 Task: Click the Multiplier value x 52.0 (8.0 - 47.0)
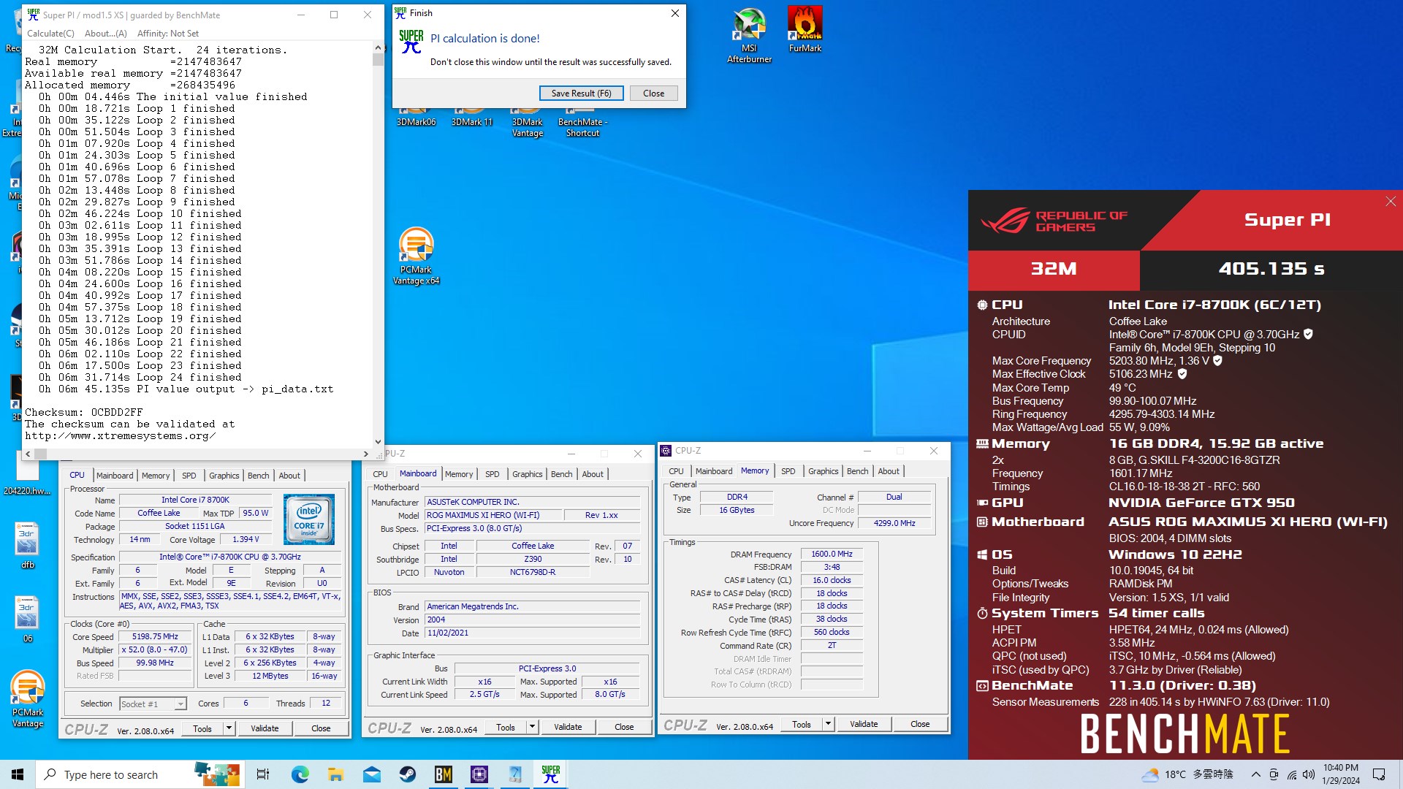(x=155, y=650)
